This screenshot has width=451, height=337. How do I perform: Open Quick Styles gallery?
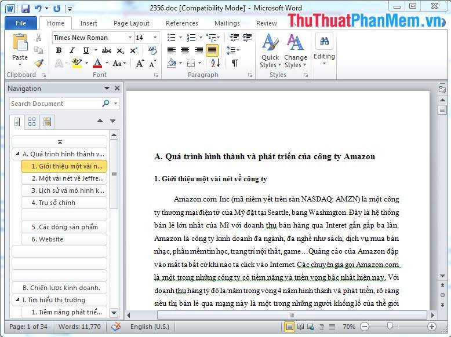[x=270, y=51]
